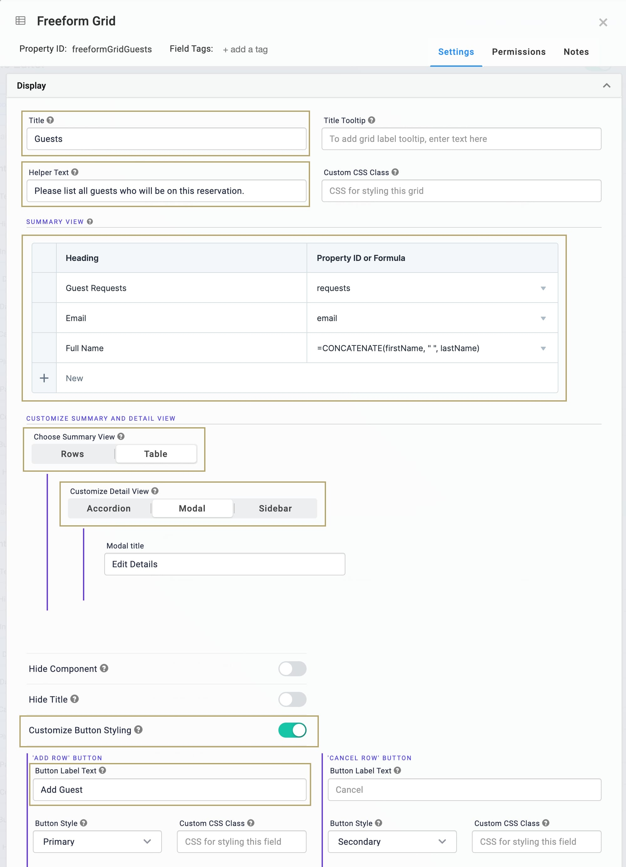Toggle the Hide Component switch
Viewport: 626px width, 867px height.
point(292,669)
